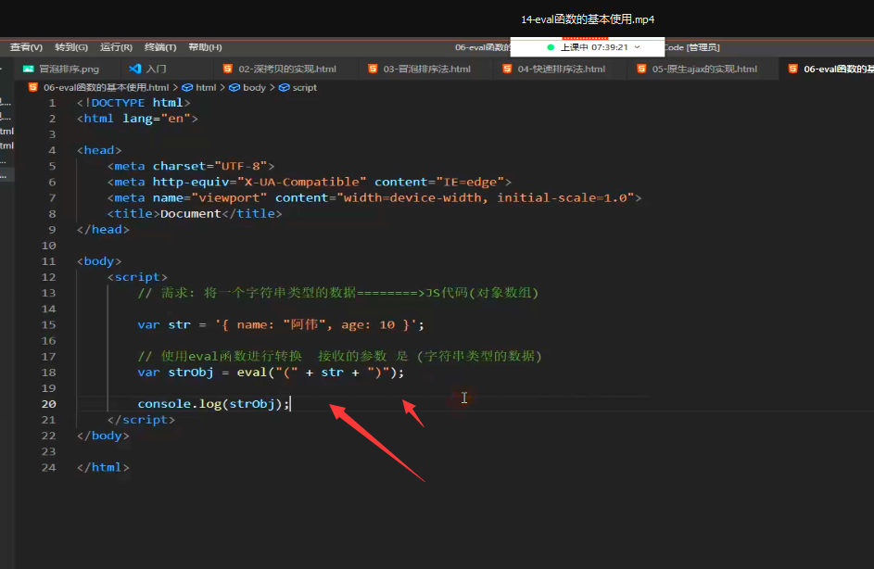Click line number 20 in the gutter
The height and width of the screenshot is (569, 874).
48,403
